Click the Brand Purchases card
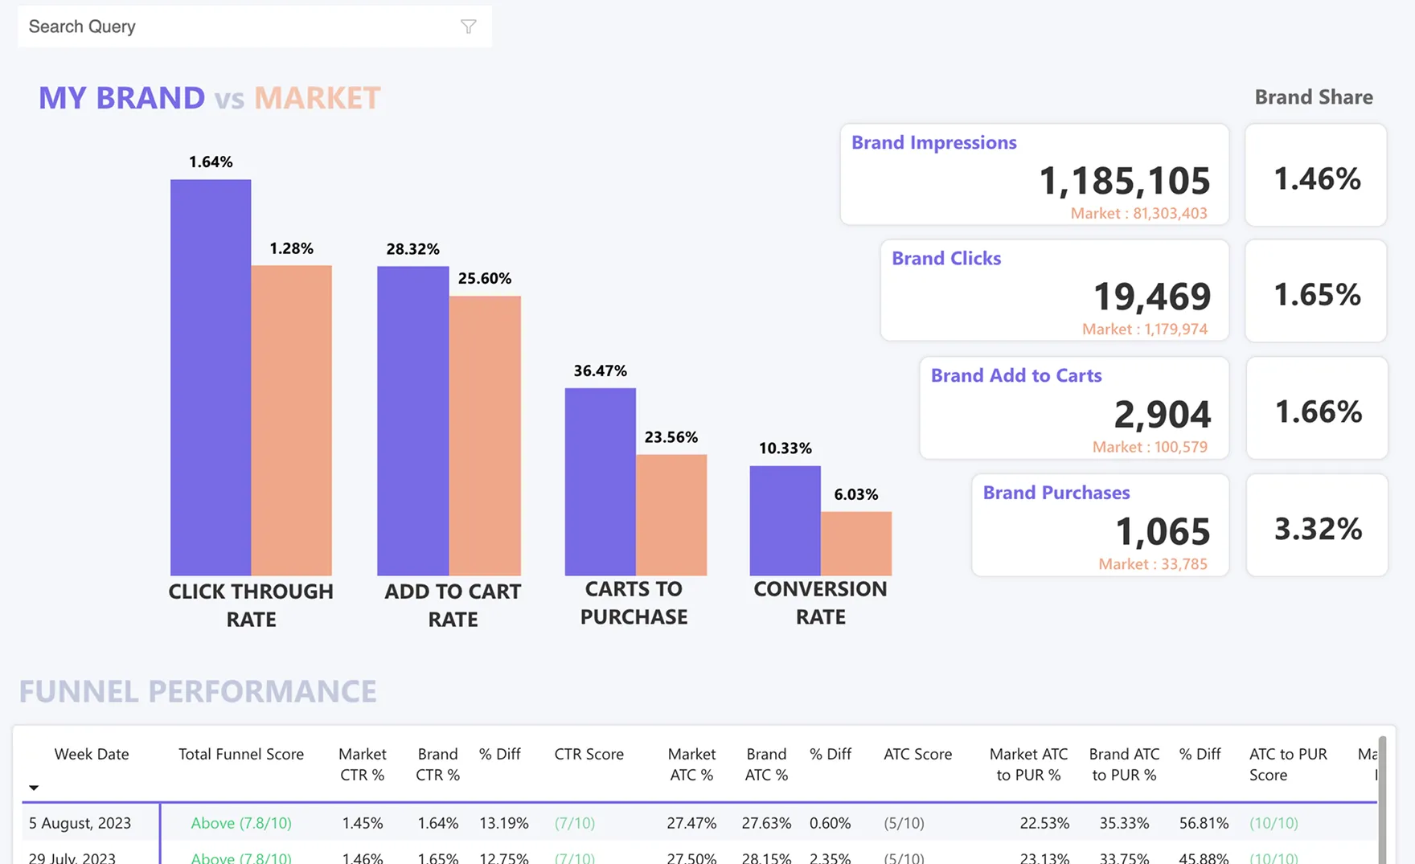Viewport: 1415px width, 864px height. pos(1101,525)
